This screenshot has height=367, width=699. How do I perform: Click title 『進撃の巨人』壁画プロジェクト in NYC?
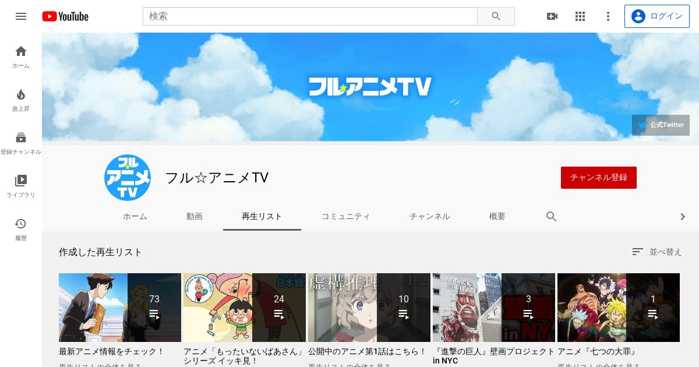(x=494, y=357)
